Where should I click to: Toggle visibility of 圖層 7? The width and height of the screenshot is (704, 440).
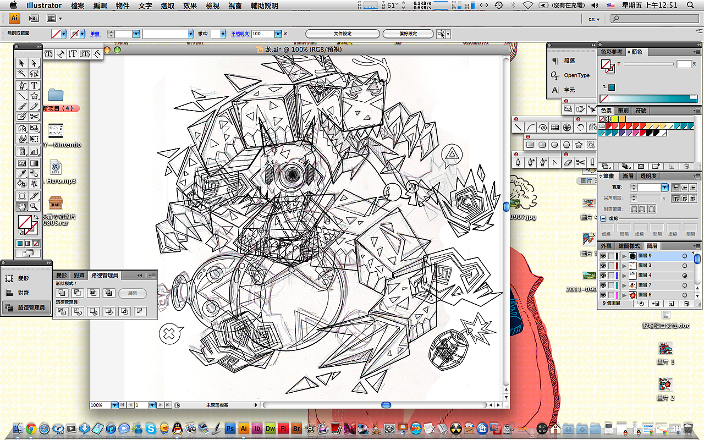click(x=603, y=285)
